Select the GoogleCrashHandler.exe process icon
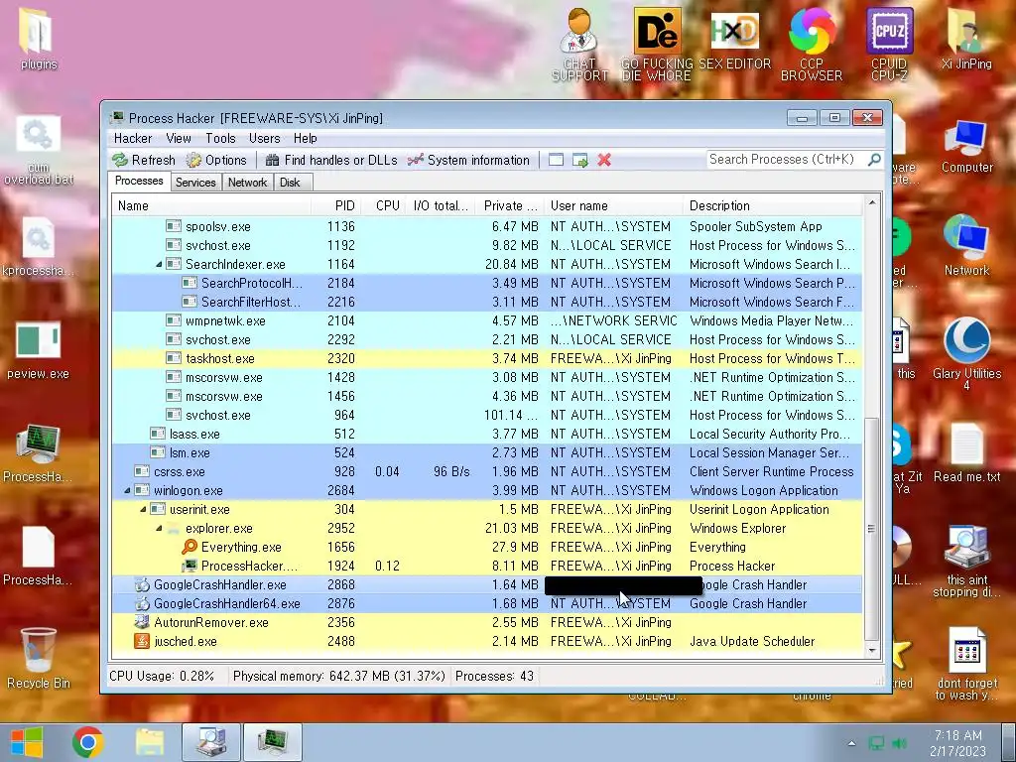Image resolution: width=1016 pixels, height=762 pixels. pyautogui.click(x=142, y=584)
